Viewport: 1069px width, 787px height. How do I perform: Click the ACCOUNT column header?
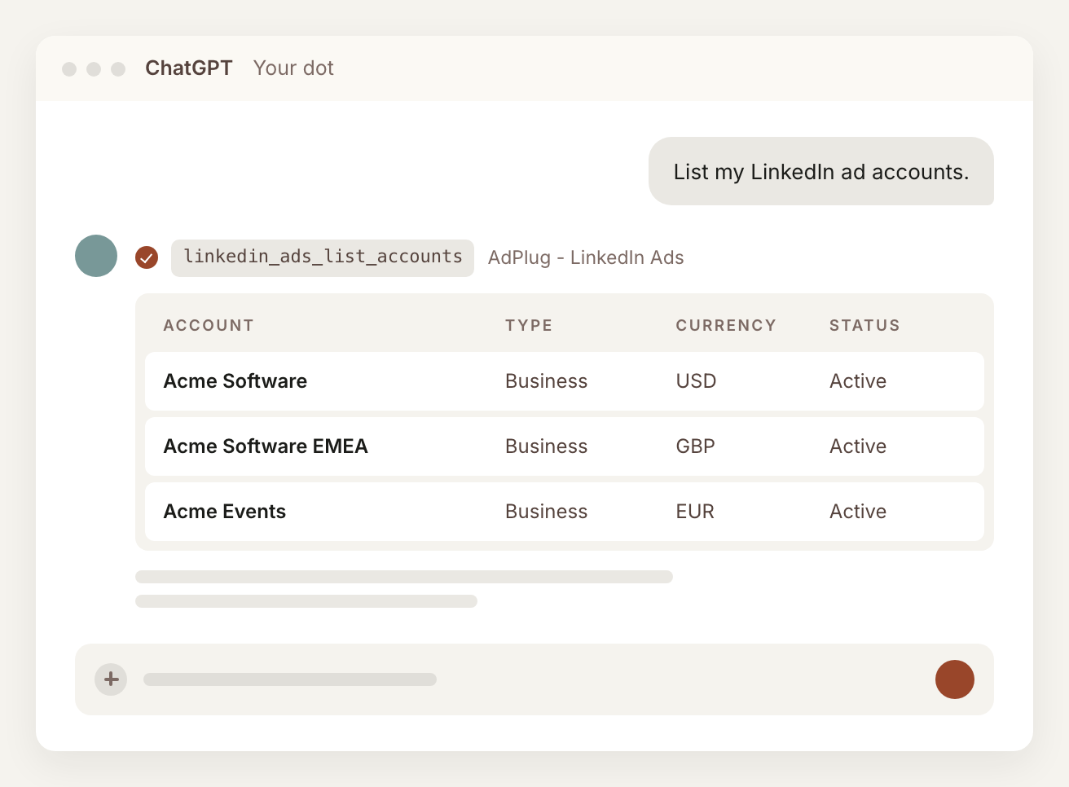click(x=209, y=325)
